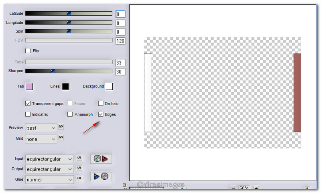Toggle the Transparent gaps checkbox
The height and width of the screenshot is (193, 321).
tap(28, 104)
